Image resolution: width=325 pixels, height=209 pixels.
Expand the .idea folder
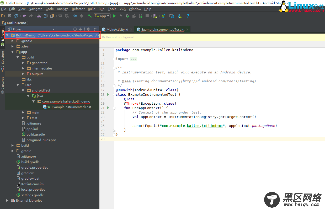pyautogui.click(x=13, y=46)
